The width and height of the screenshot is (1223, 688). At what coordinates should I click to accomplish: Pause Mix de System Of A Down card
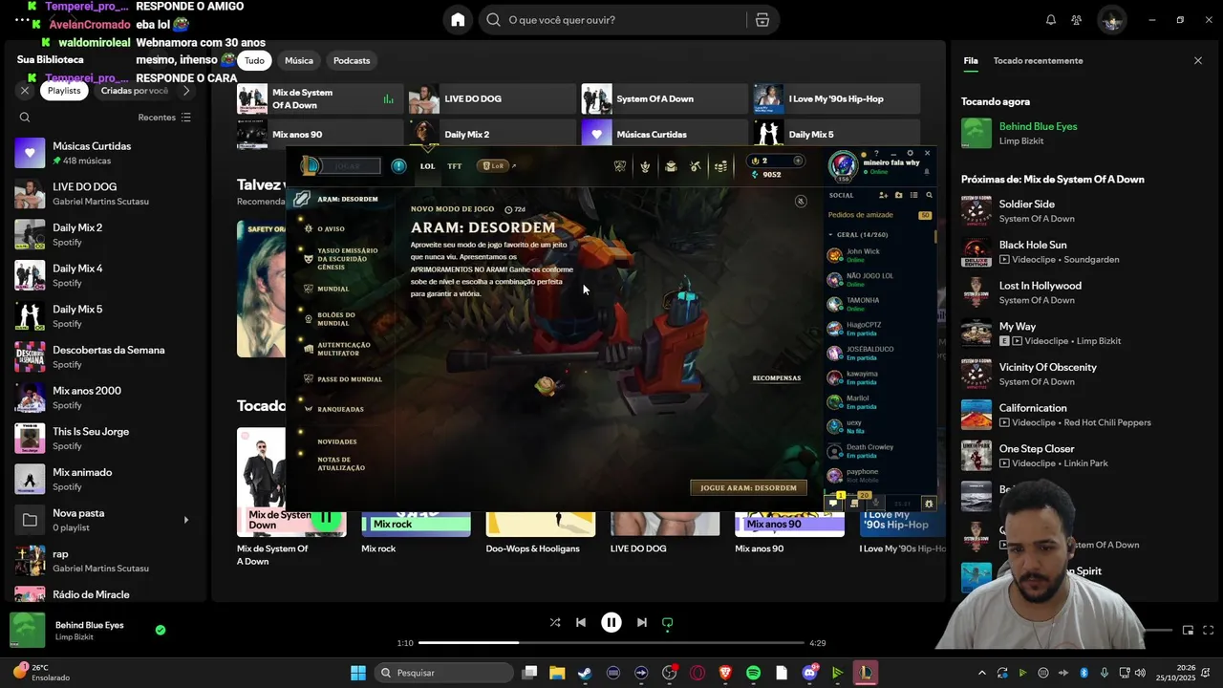click(326, 517)
